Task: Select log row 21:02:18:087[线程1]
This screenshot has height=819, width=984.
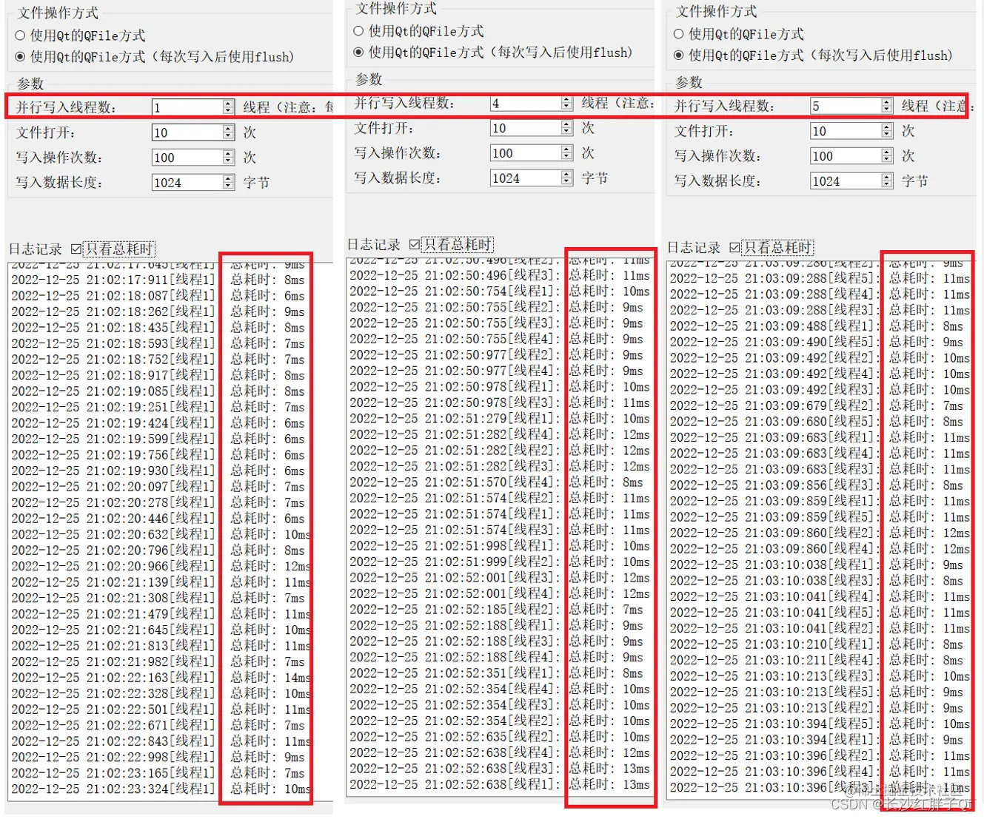Action: coord(158,296)
